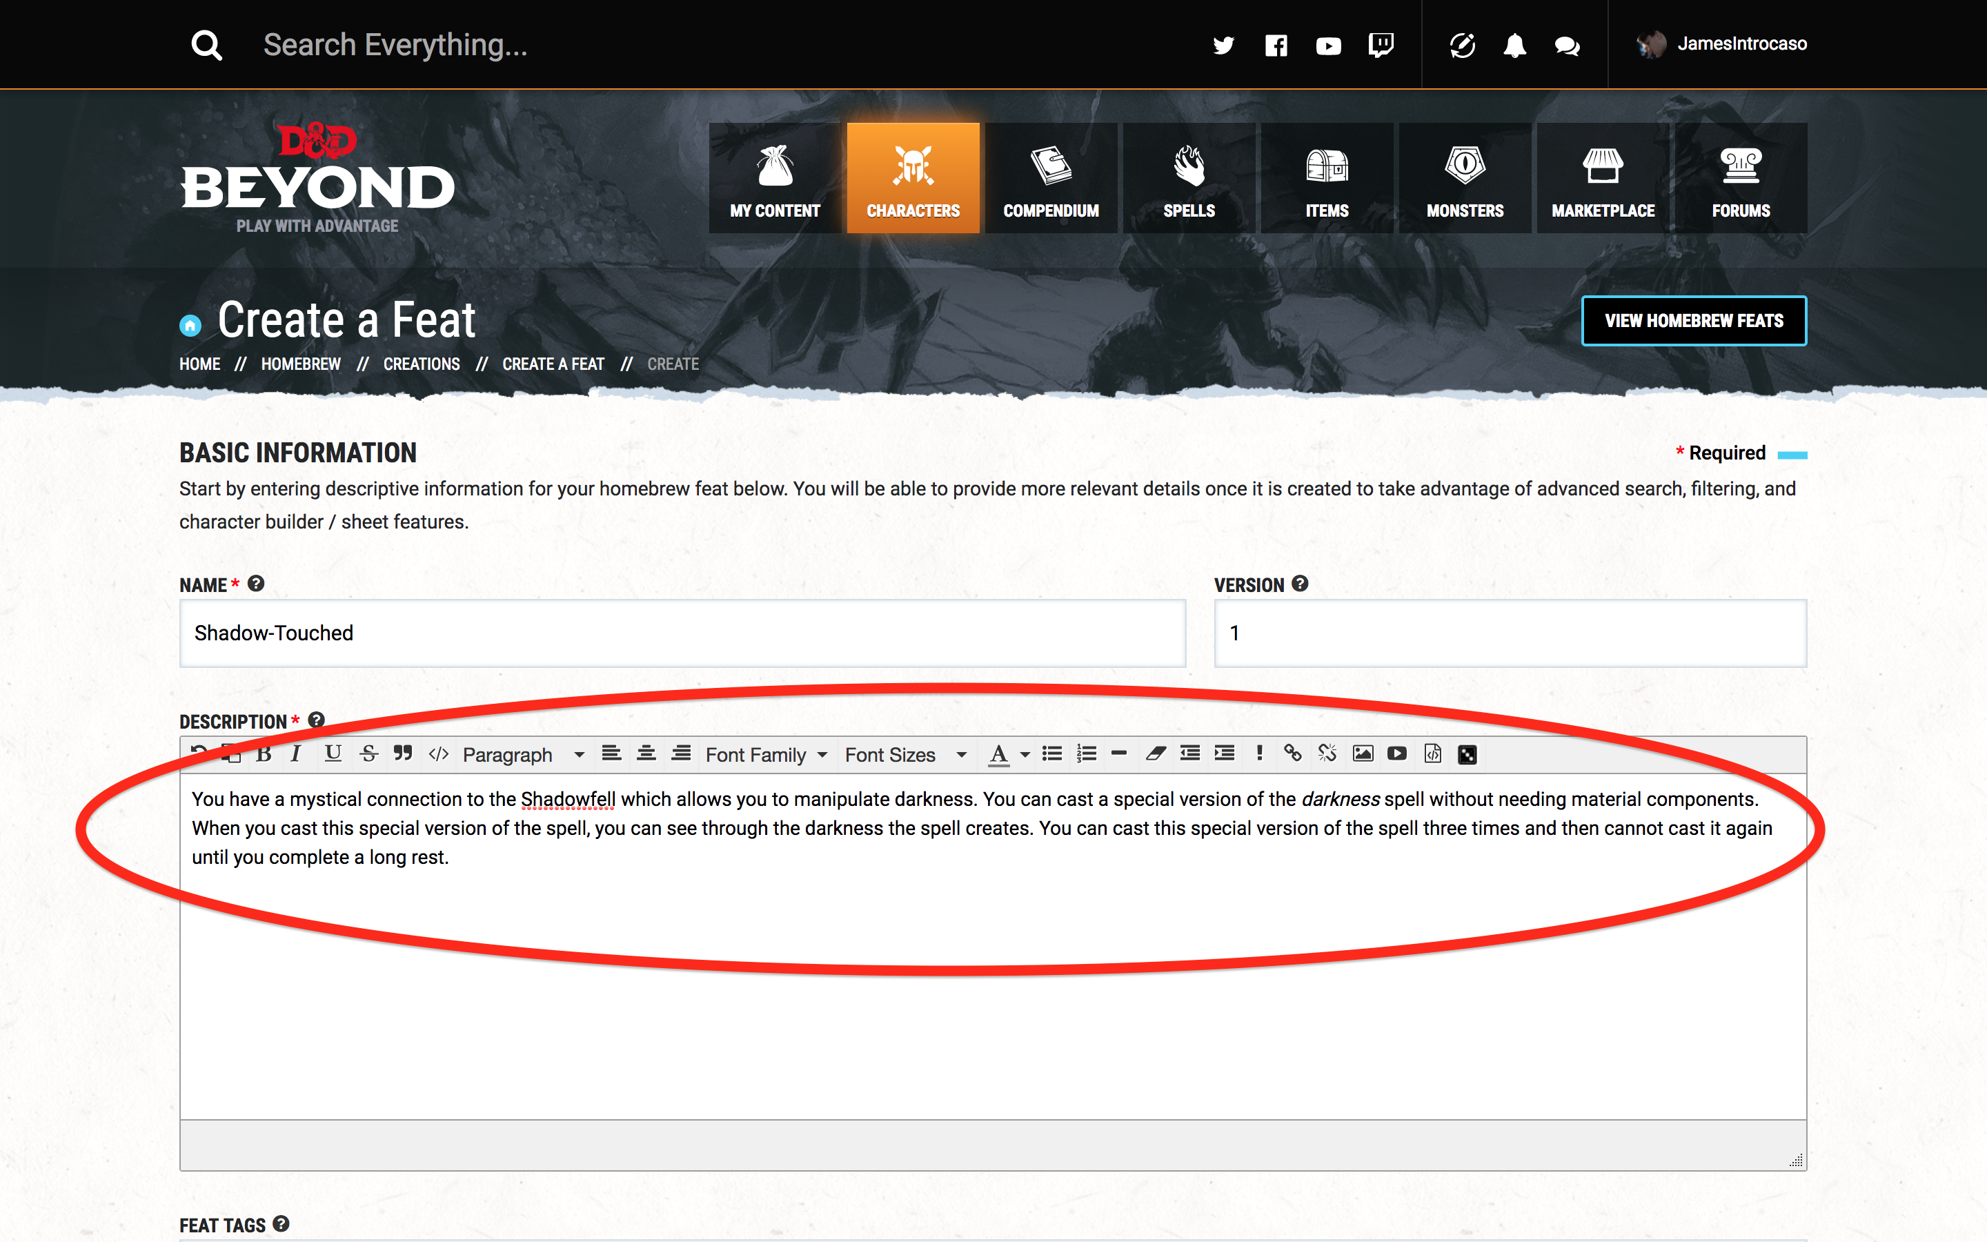Go to Creations breadcrumb link
Viewport: 1987px width, 1242px height.
422,364
